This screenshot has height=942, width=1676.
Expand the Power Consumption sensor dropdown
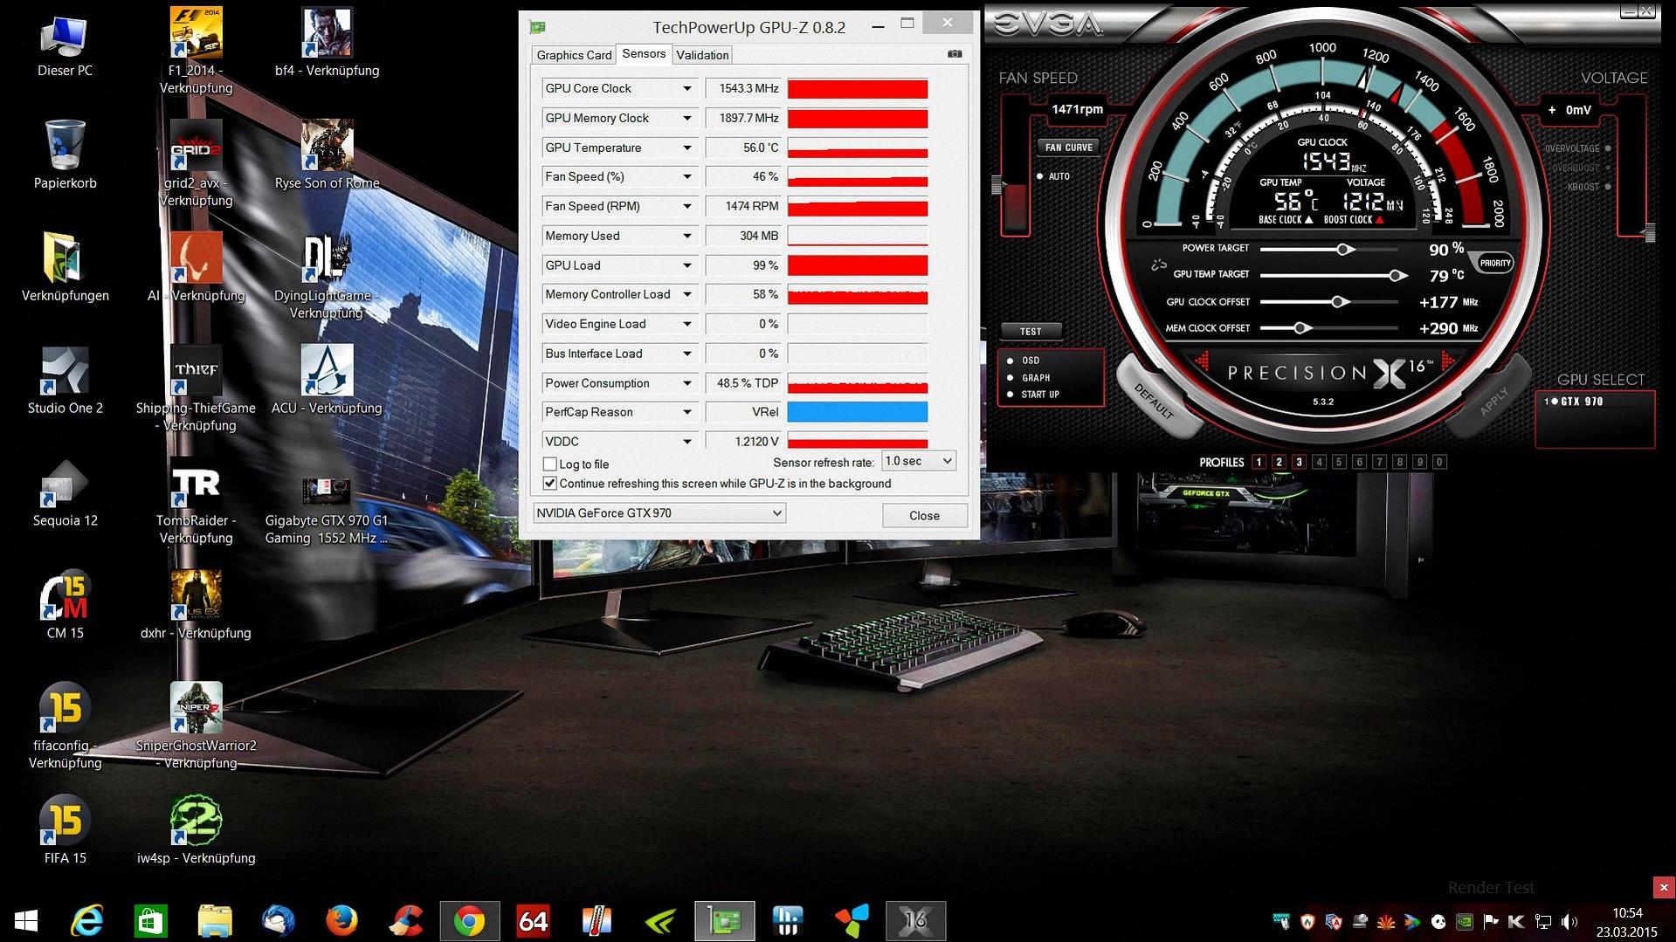click(x=687, y=383)
